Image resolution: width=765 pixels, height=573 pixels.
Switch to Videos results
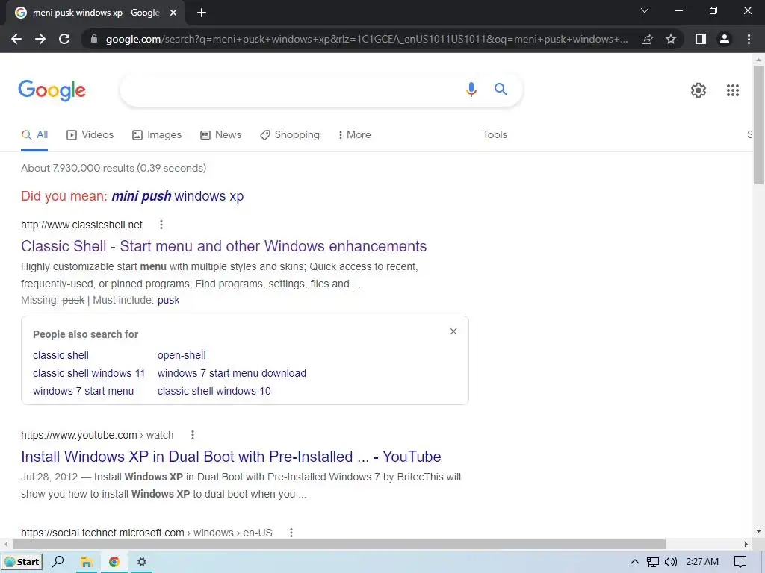(90, 134)
